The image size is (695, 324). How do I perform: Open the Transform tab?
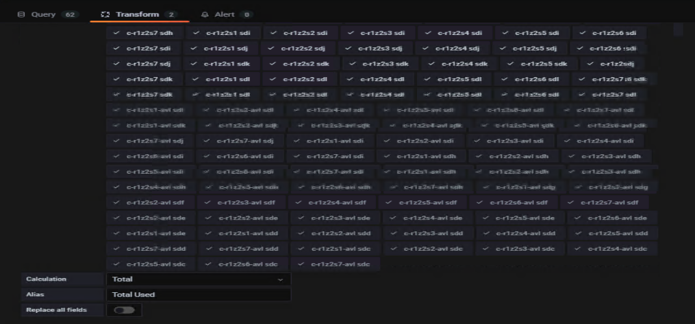(x=139, y=15)
